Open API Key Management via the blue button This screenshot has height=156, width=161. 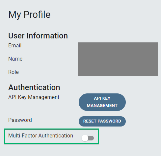pyautogui.click(x=102, y=102)
